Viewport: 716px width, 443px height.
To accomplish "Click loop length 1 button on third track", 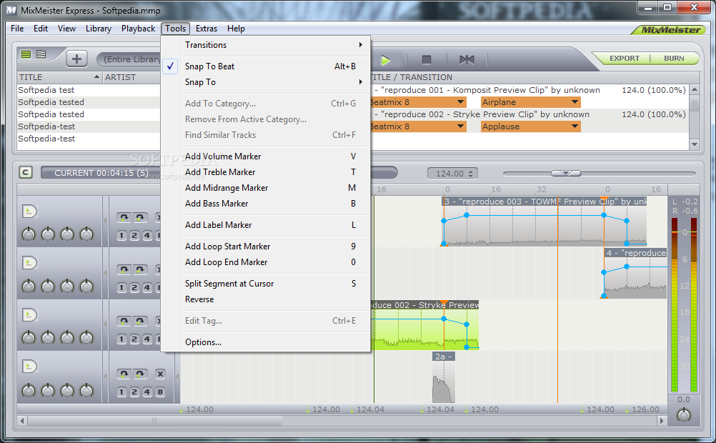I will click(121, 339).
